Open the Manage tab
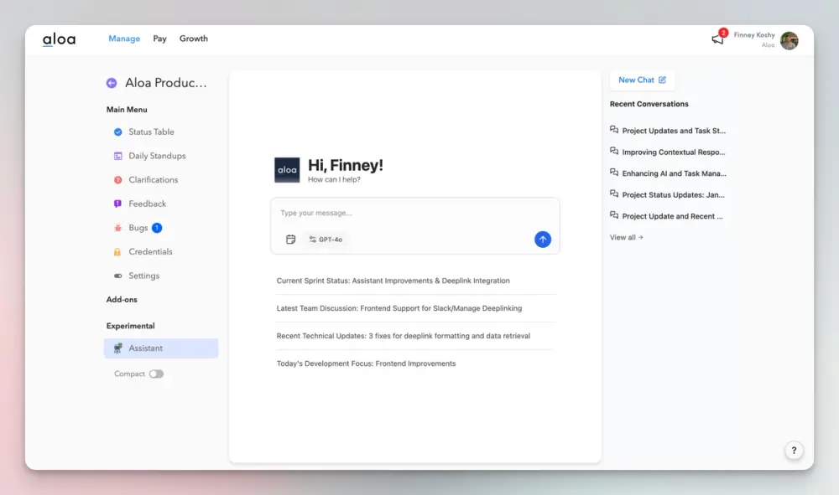Viewport: 839px width, 495px height. [124, 39]
